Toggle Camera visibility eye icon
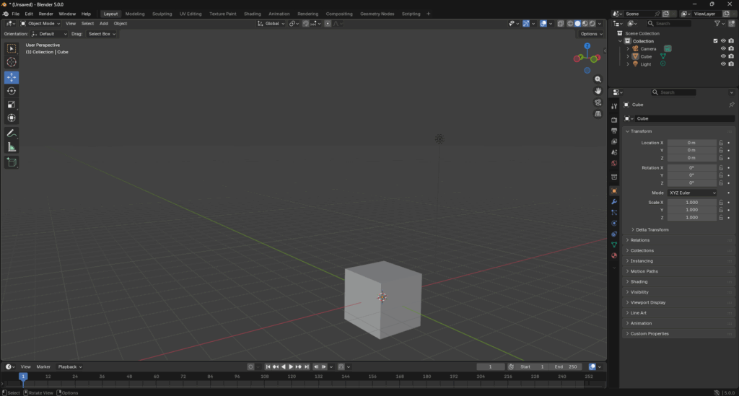The height and width of the screenshot is (396, 739). pyautogui.click(x=722, y=48)
